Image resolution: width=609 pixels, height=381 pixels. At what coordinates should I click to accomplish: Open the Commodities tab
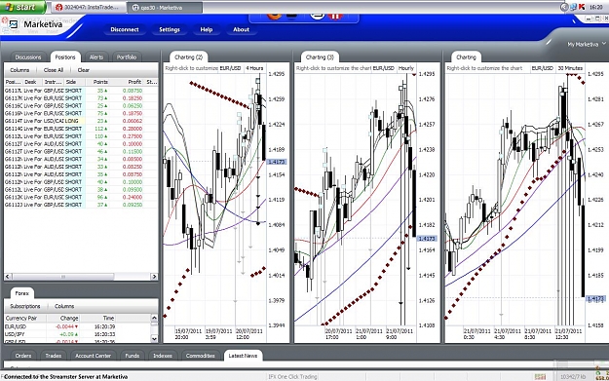(201, 356)
